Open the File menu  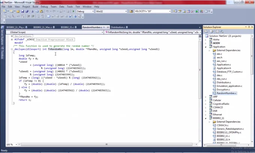point(3,7)
